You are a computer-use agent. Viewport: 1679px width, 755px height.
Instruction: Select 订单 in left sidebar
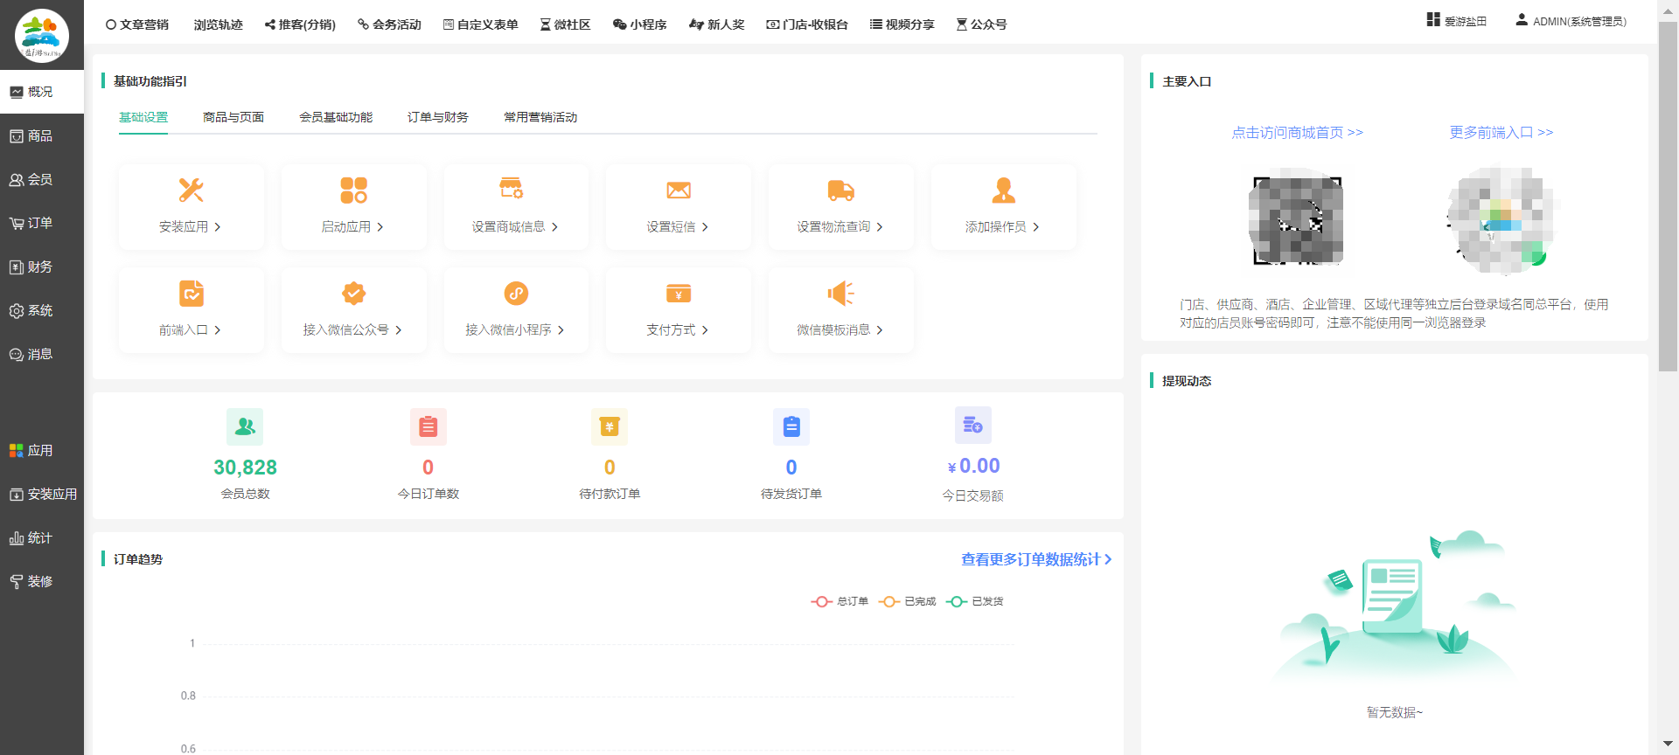[40, 223]
